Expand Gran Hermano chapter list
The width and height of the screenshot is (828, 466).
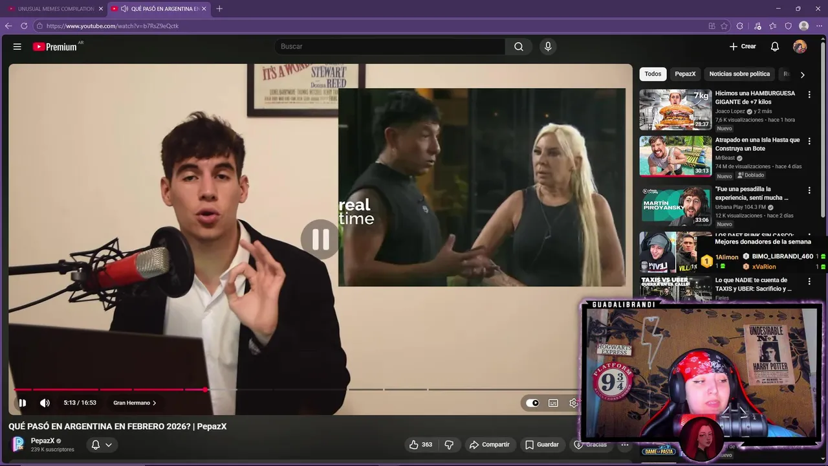[x=135, y=403]
